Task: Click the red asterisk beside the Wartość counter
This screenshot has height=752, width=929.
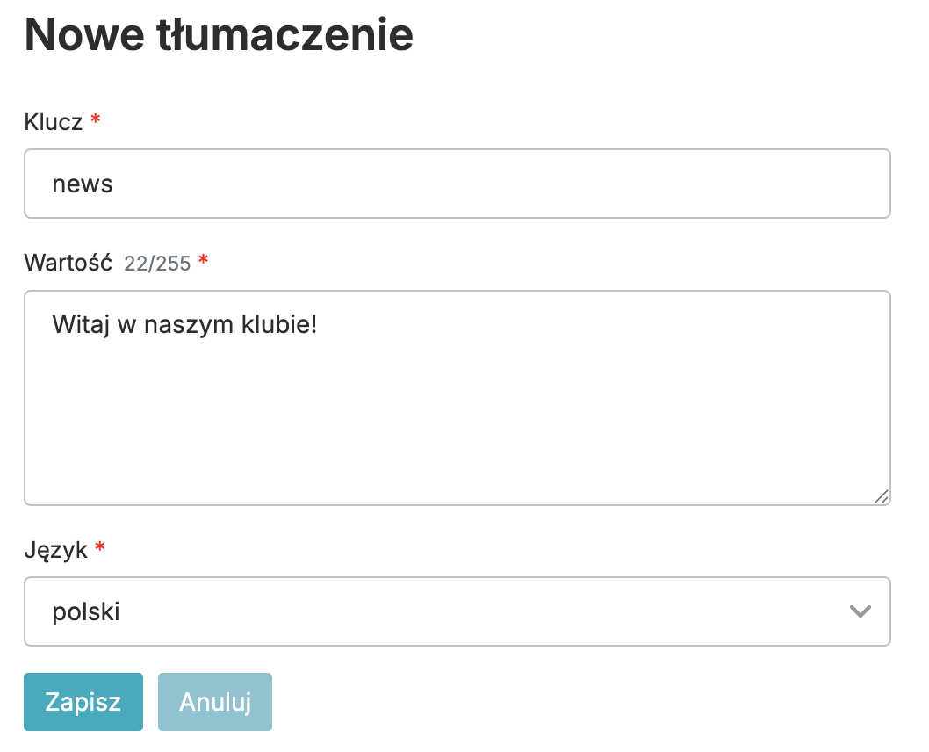Action: [x=204, y=261]
